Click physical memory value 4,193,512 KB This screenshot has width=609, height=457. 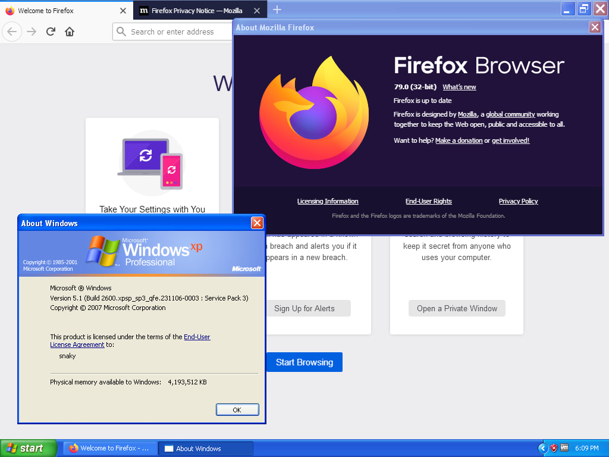tap(187, 382)
